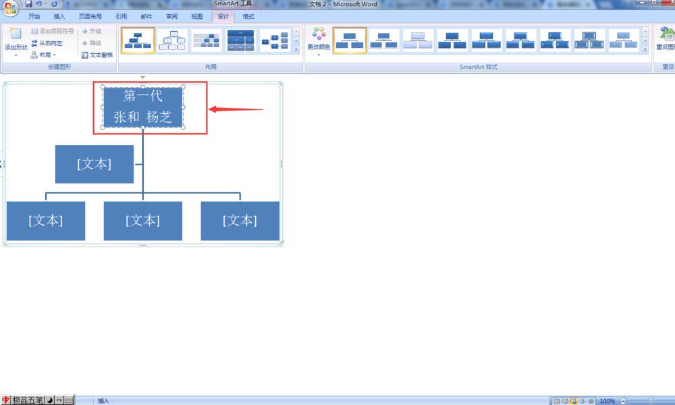675x405 pixels.
Task: Click the 100% zoom level button
Action: point(607,401)
